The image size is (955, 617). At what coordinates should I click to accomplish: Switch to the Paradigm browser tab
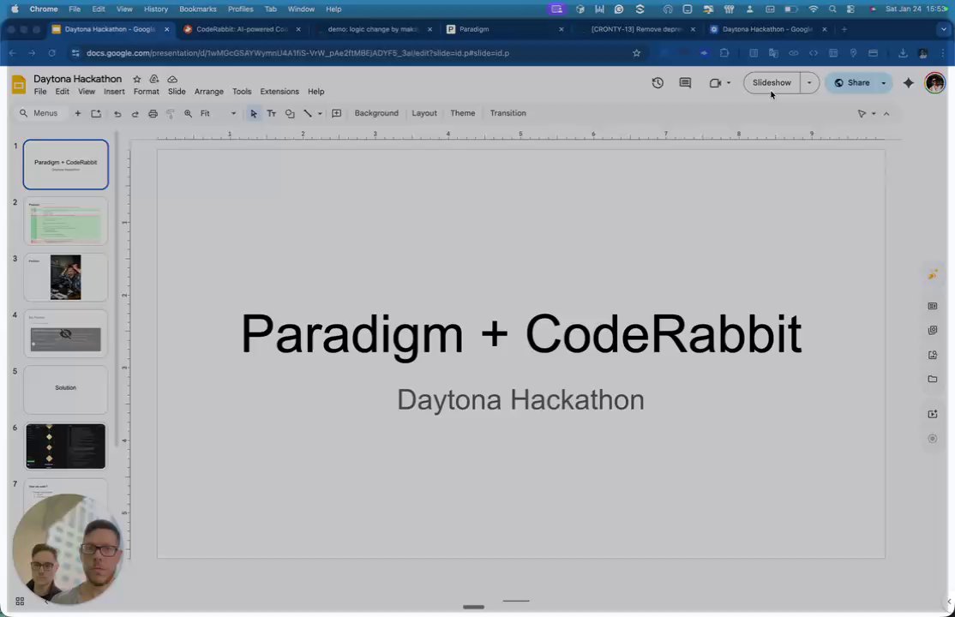[x=504, y=29]
